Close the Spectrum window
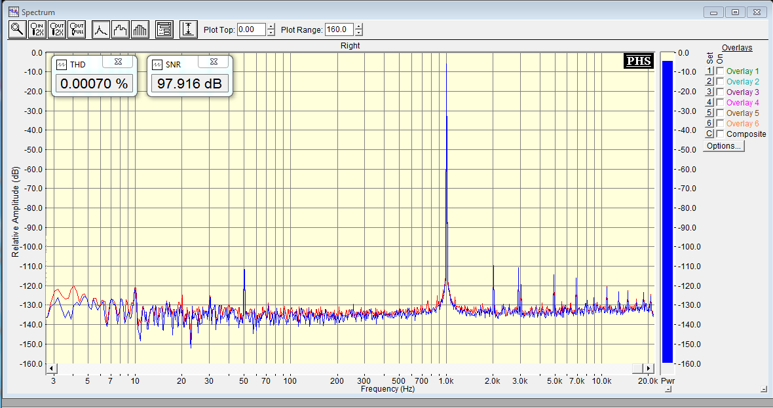Screen dimensions: 773x408 click(x=757, y=12)
